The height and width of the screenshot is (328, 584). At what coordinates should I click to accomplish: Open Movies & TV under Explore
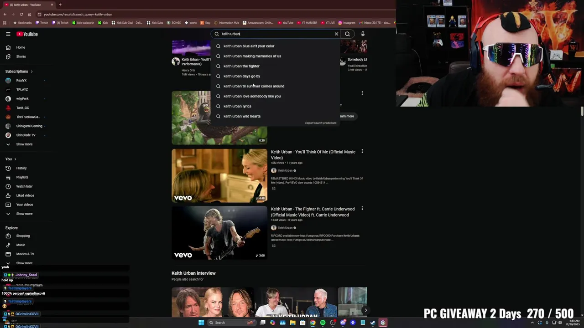click(25, 254)
